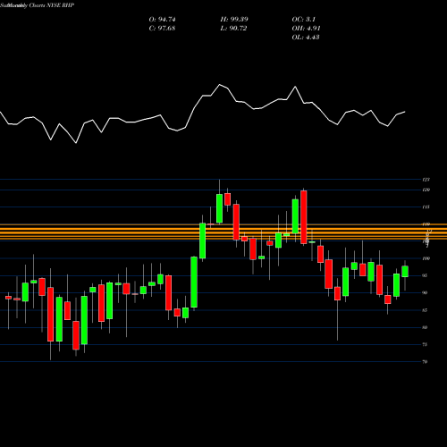Select the open value 'O: 94.74'
The height and width of the screenshot is (447, 447).
(162, 20)
